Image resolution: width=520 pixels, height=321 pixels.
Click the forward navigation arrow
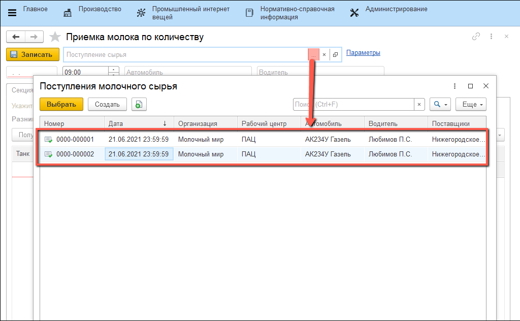point(34,37)
